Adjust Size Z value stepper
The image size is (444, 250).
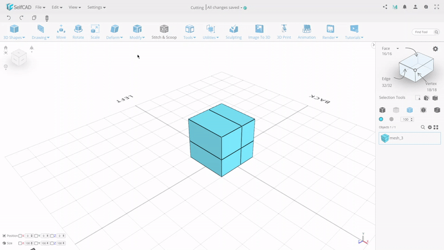coord(63,243)
